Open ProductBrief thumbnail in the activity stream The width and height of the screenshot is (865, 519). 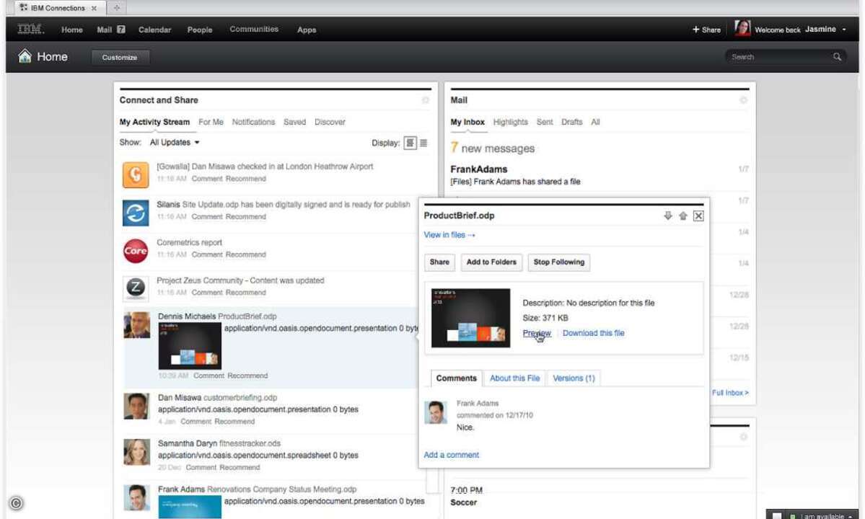[x=190, y=346]
